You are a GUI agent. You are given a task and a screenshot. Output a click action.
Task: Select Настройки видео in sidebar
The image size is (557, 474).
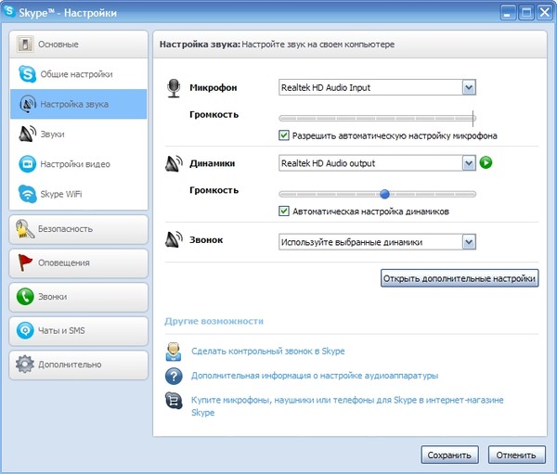pos(79,164)
